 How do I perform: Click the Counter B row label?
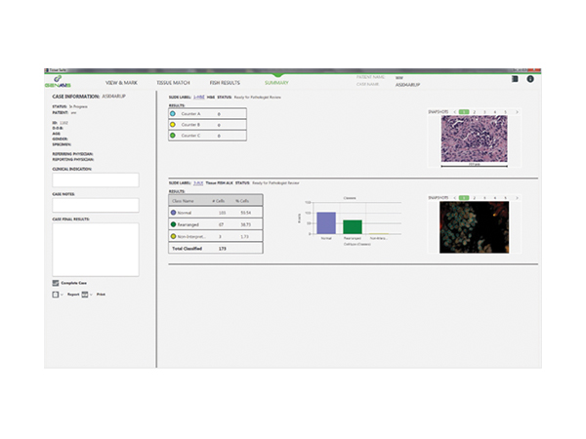tap(190, 125)
